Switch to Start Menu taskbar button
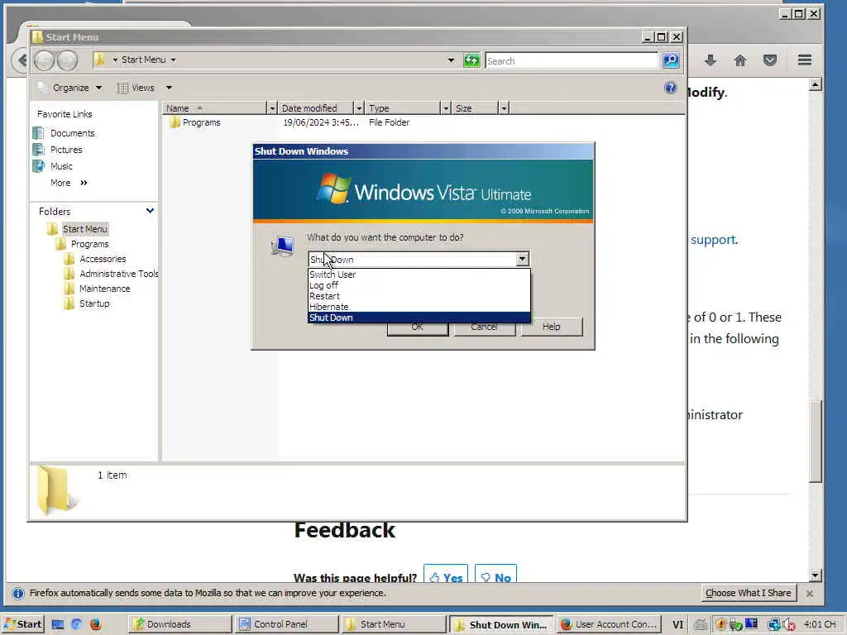Viewport: 847px width, 635px height. 394,624
